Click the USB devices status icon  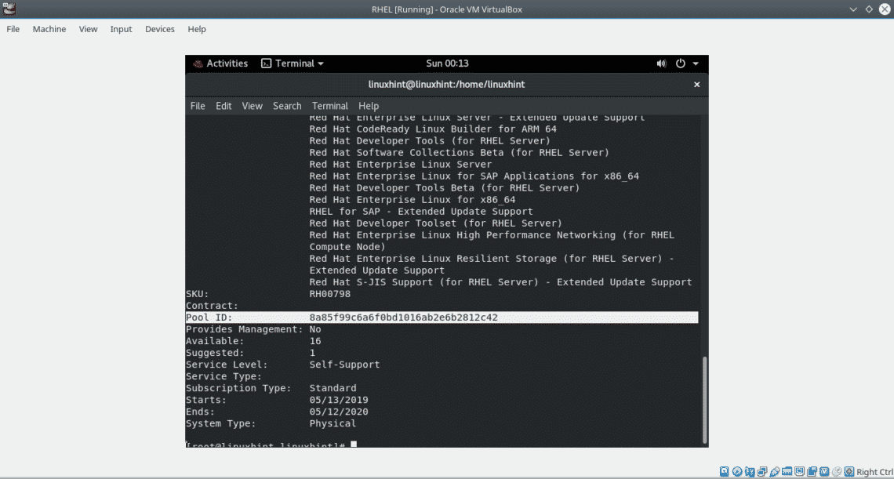pos(775,472)
